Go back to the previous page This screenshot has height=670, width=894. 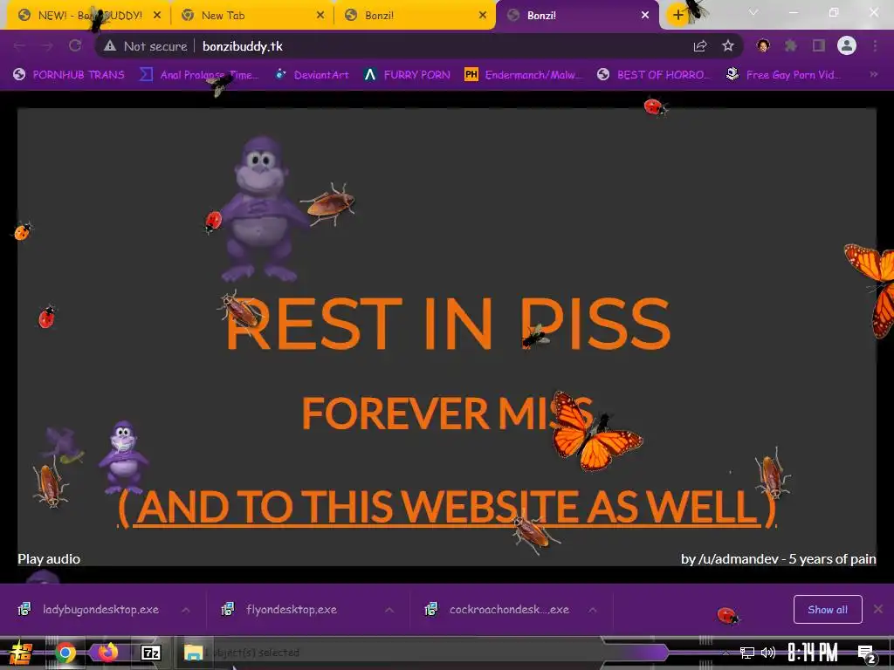click(20, 46)
